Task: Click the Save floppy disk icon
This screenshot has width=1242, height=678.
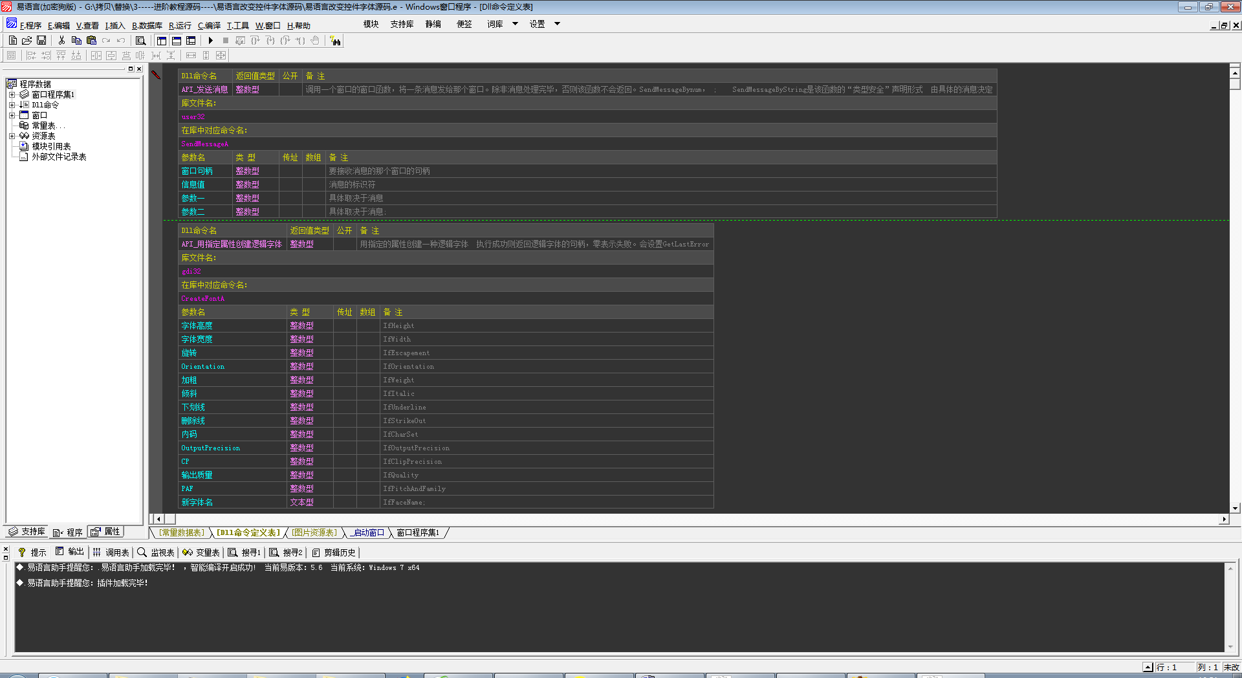Action: pos(41,40)
